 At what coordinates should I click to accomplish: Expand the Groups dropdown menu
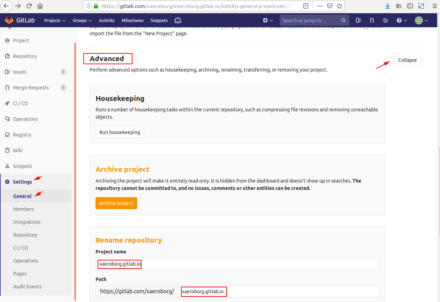tap(82, 20)
